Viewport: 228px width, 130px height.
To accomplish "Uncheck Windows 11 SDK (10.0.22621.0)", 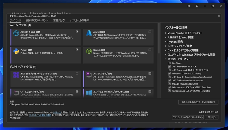I will tap(169, 73).
